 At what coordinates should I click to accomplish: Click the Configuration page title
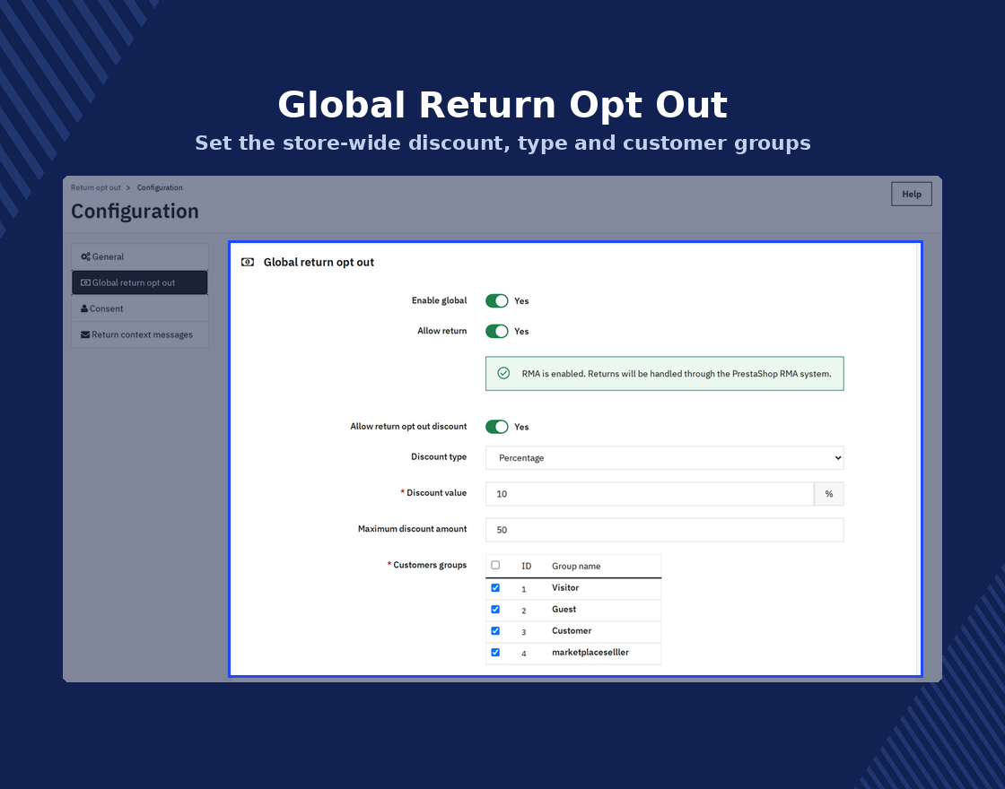coord(135,212)
